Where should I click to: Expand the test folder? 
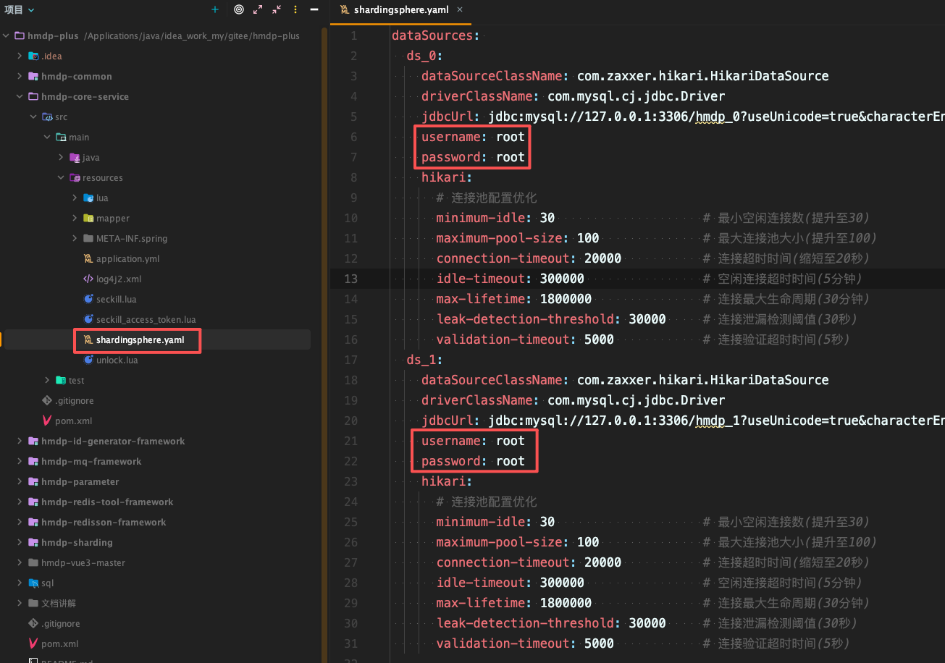click(47, 380)
